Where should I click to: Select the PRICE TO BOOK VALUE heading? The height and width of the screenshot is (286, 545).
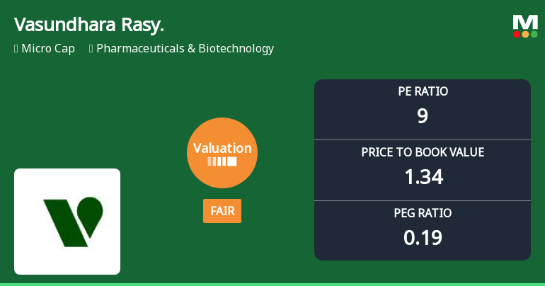point(423,152)
